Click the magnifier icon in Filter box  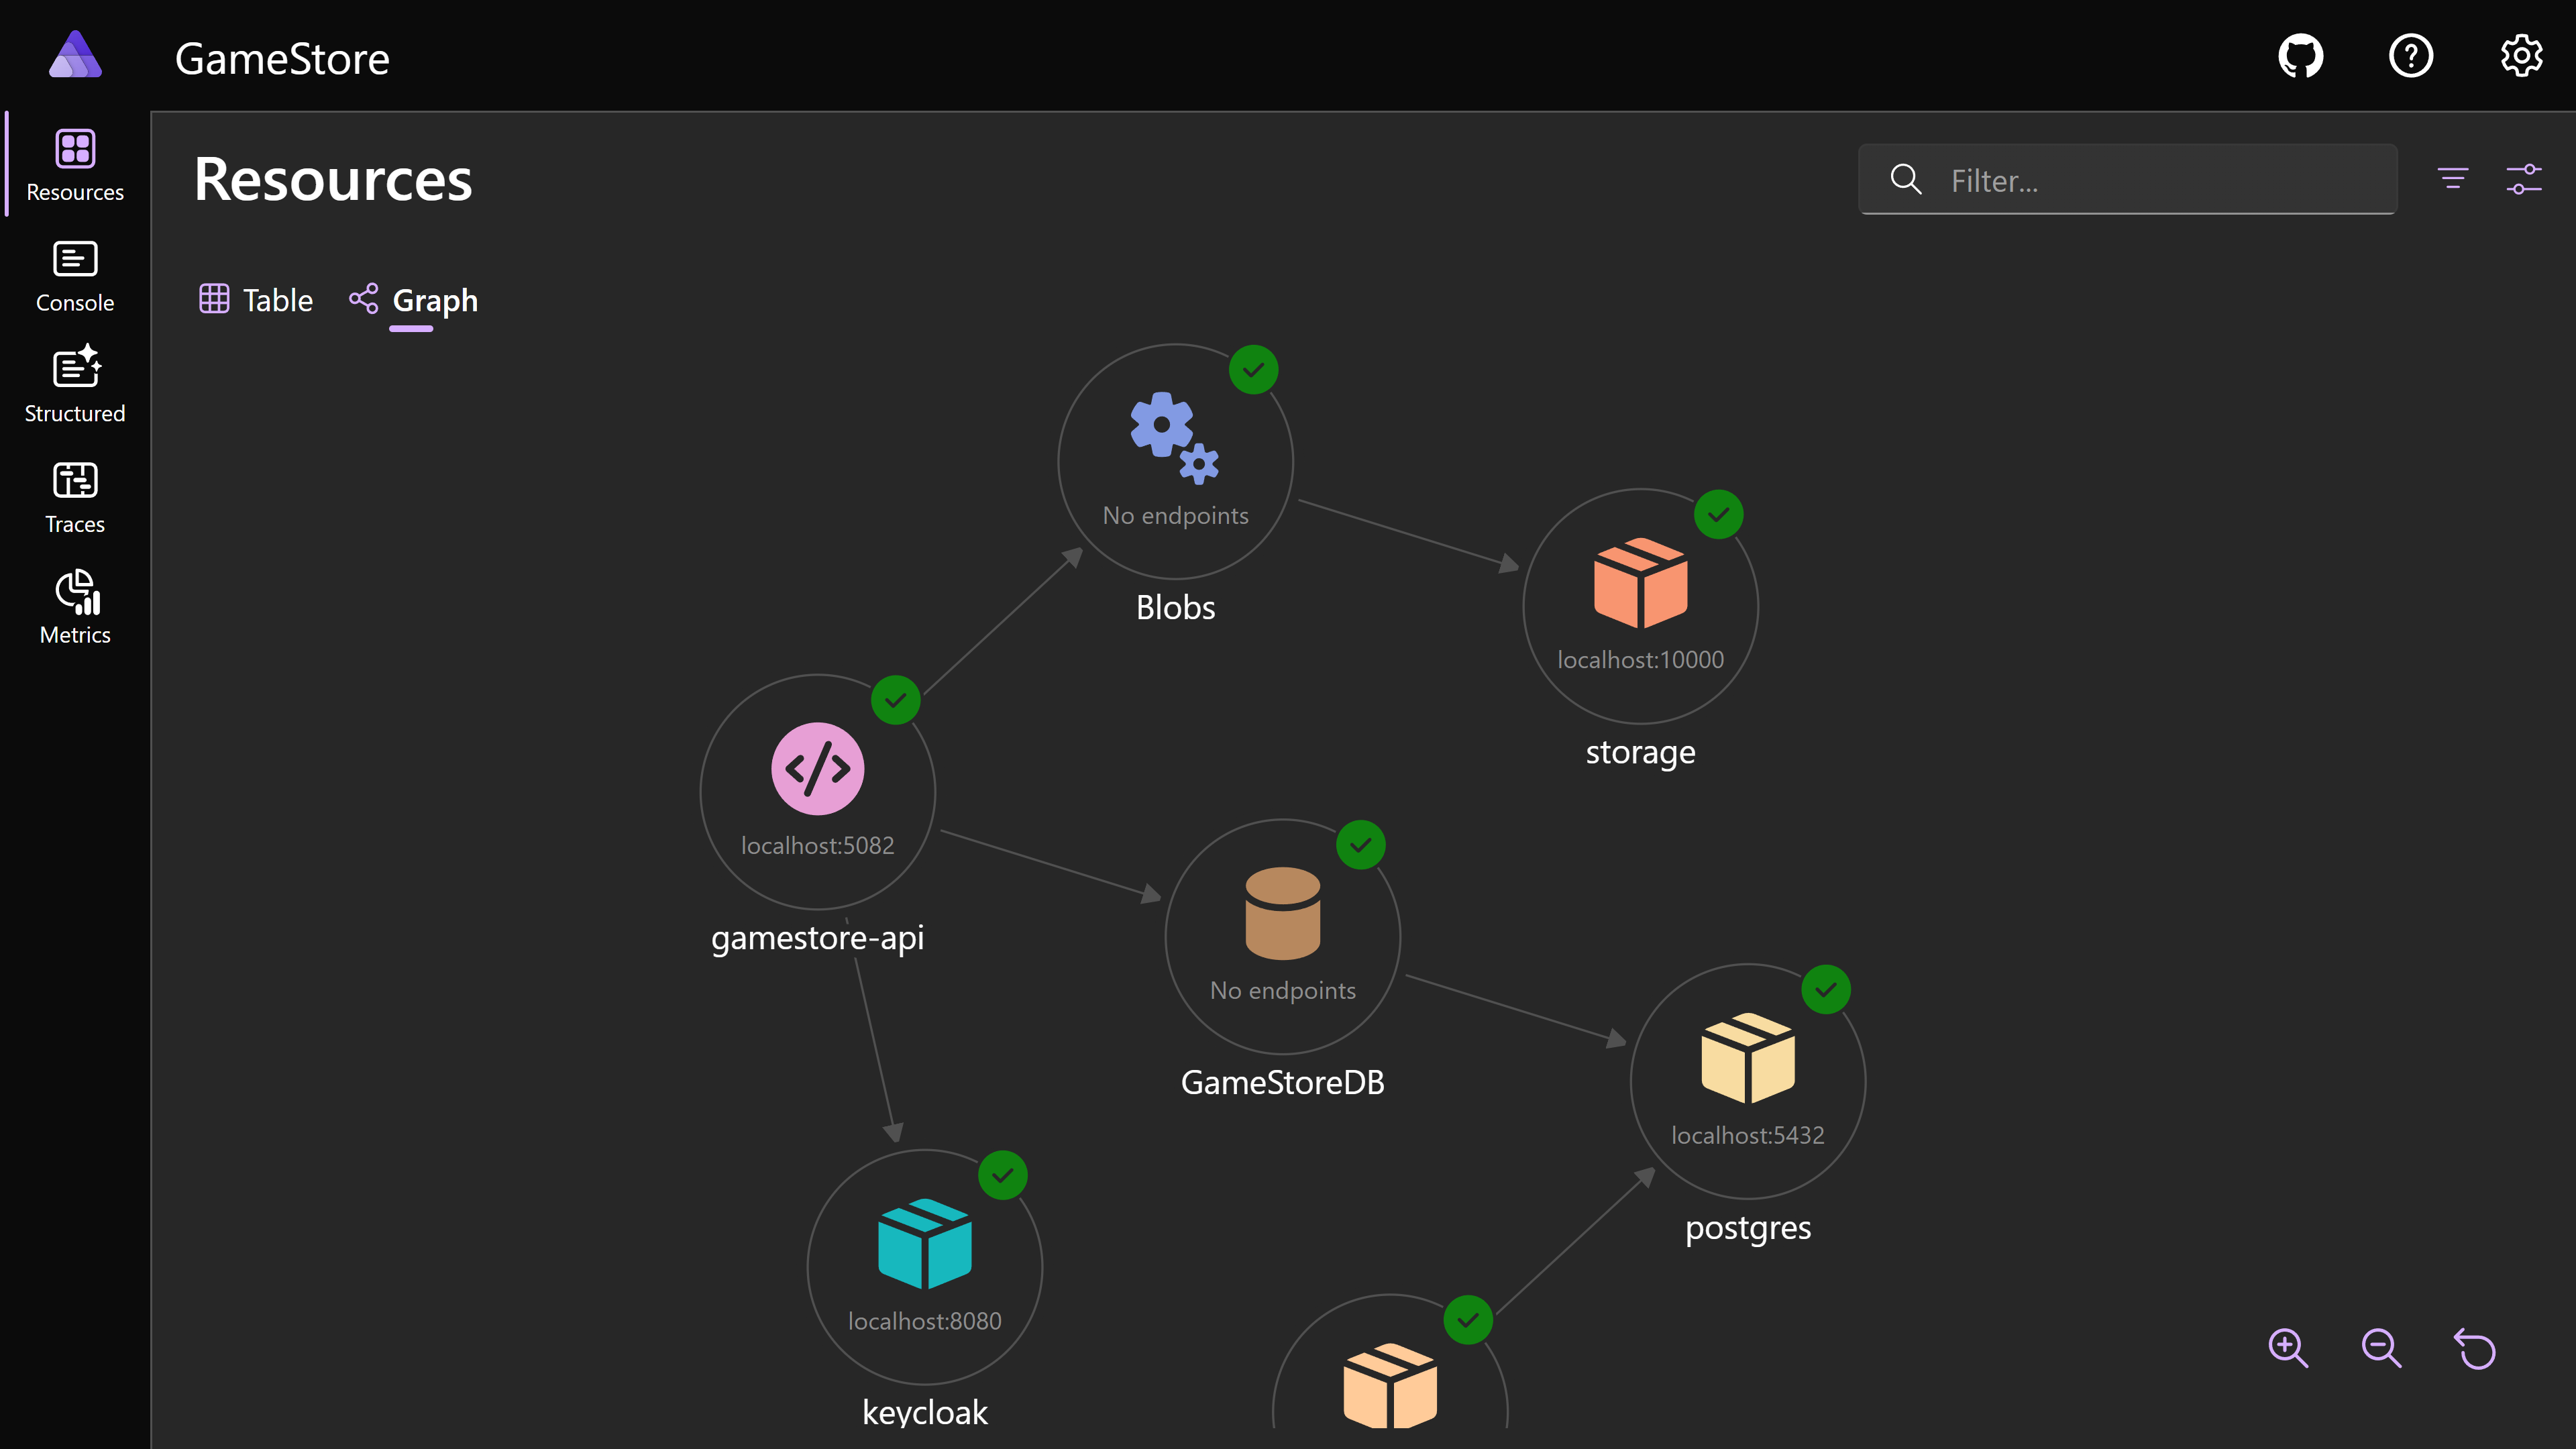tap(1906, 180)
